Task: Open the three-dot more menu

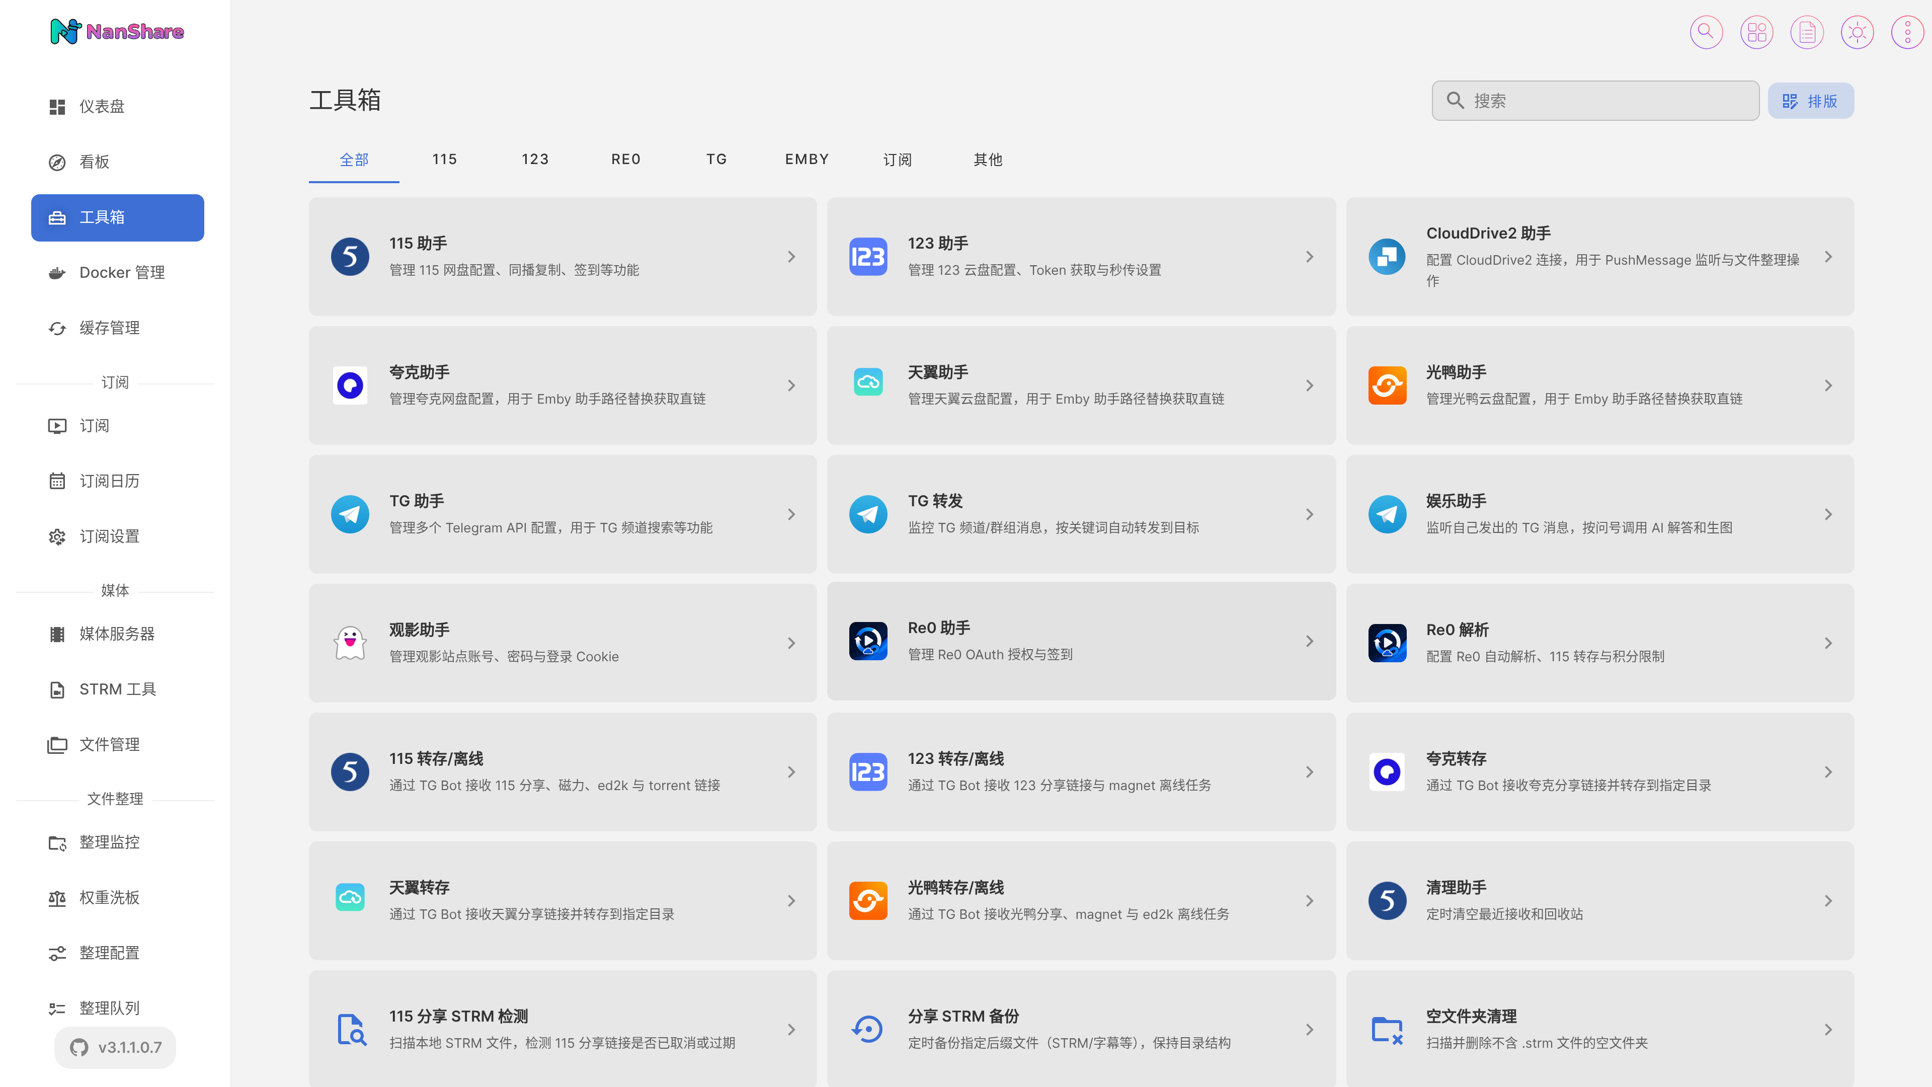Action: pyautogui.click(x=1907, y=32)
